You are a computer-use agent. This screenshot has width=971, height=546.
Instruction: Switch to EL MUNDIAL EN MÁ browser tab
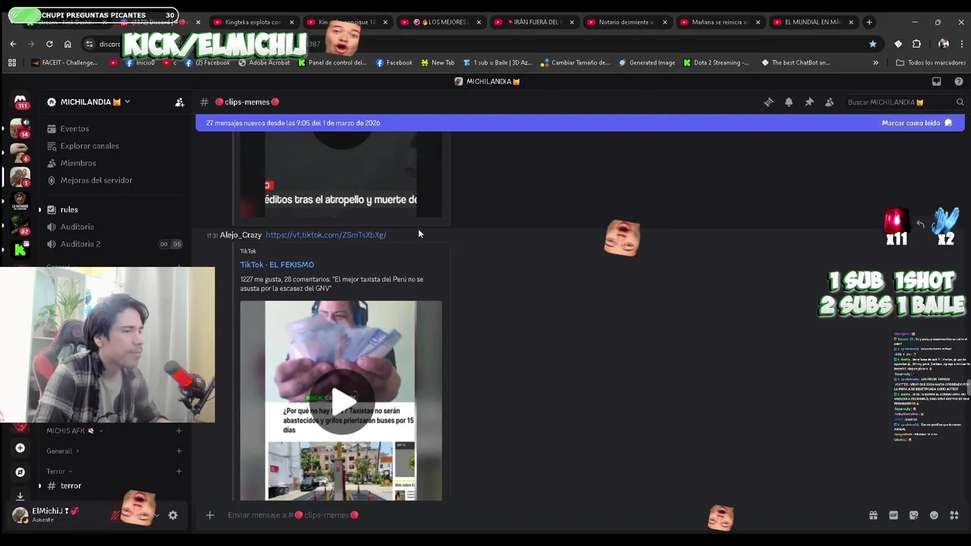pos(812,22)
